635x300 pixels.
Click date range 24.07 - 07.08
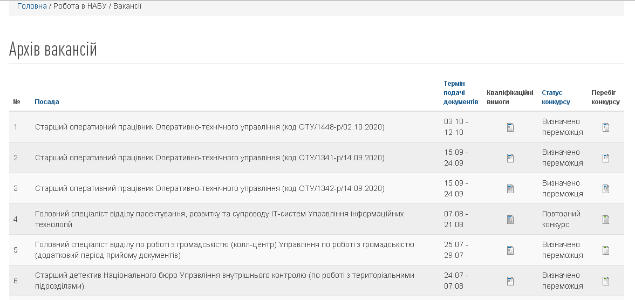tap(456, 281)
